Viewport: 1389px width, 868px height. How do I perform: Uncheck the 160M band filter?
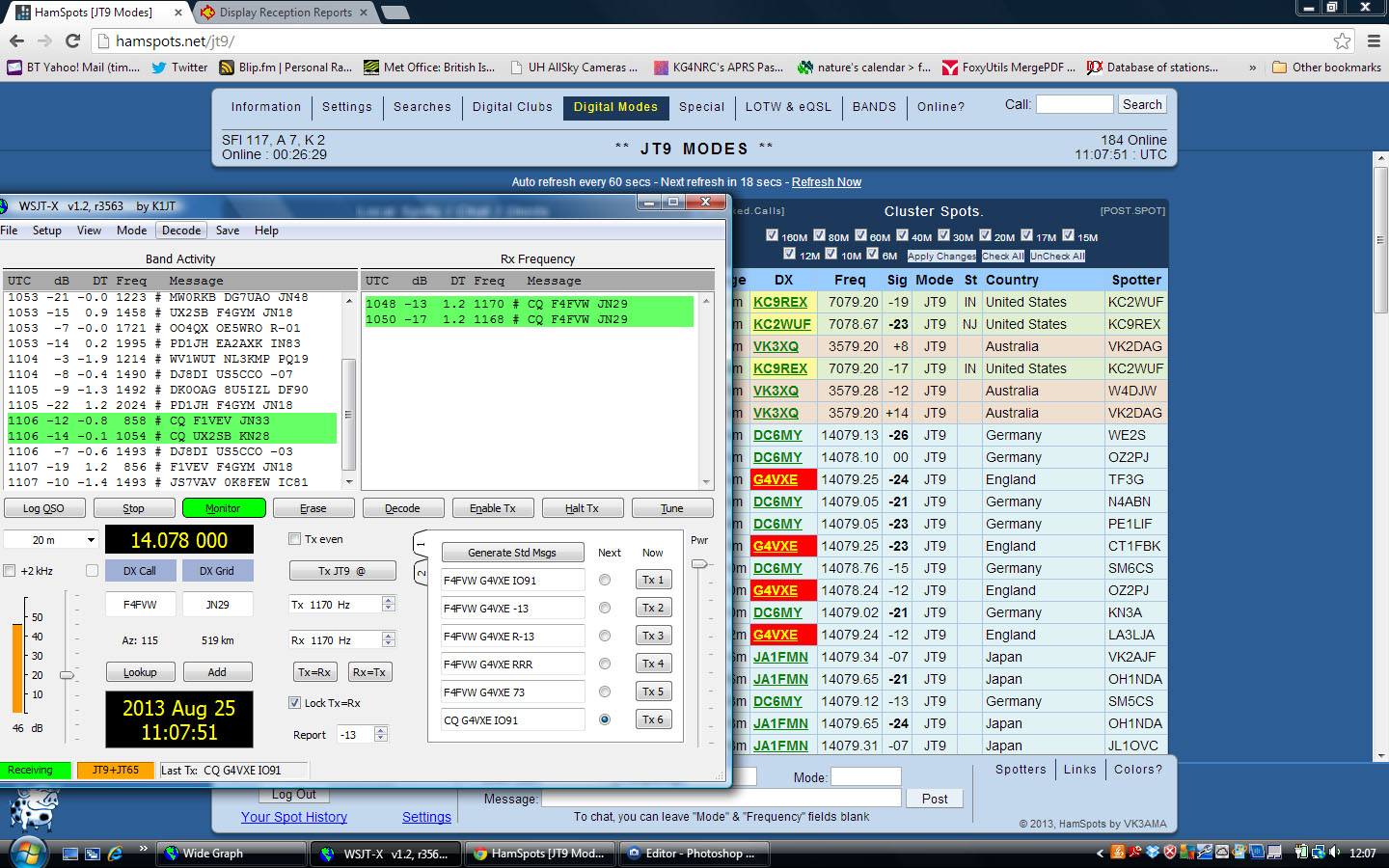(772, 235)
